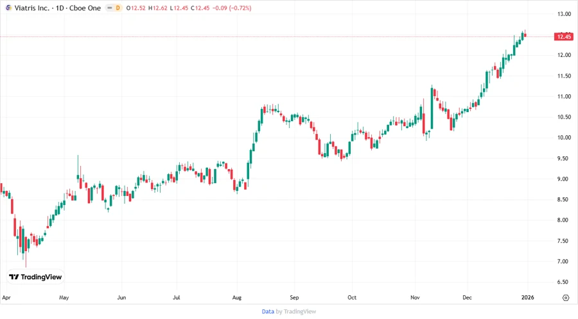Click the 8.50 price axis label
Image resolution: width=578 pixels, height=319 pixels.
(564, 200)
